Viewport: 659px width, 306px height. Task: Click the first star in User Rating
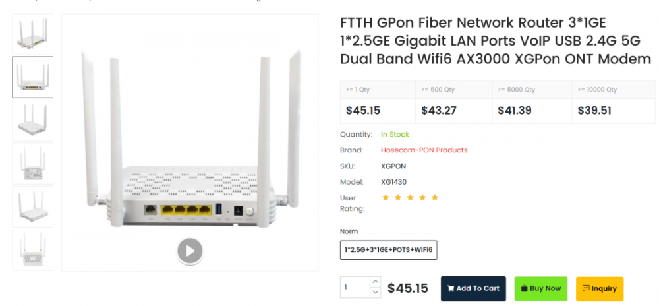[385, 197]
